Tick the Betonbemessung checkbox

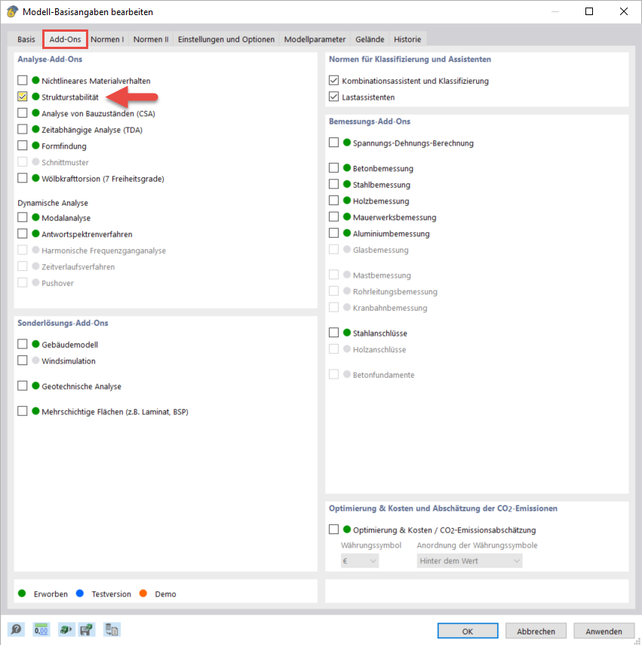pos(334,167)
